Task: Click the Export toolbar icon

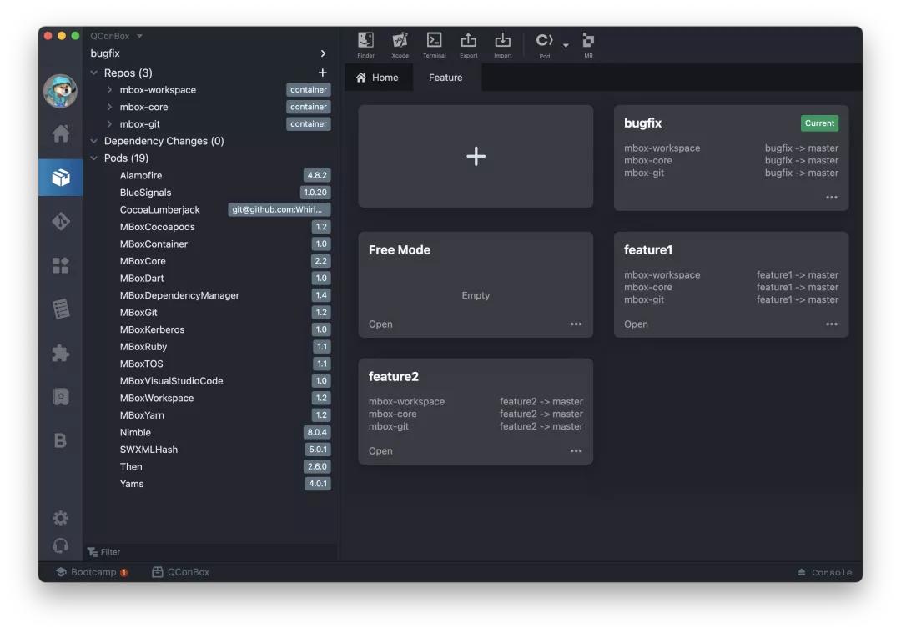Action: point(468,43)
